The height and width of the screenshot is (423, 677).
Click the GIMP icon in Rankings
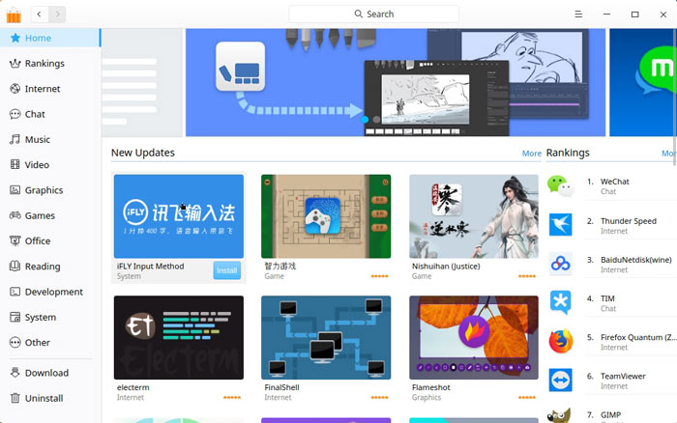point(559,415)
